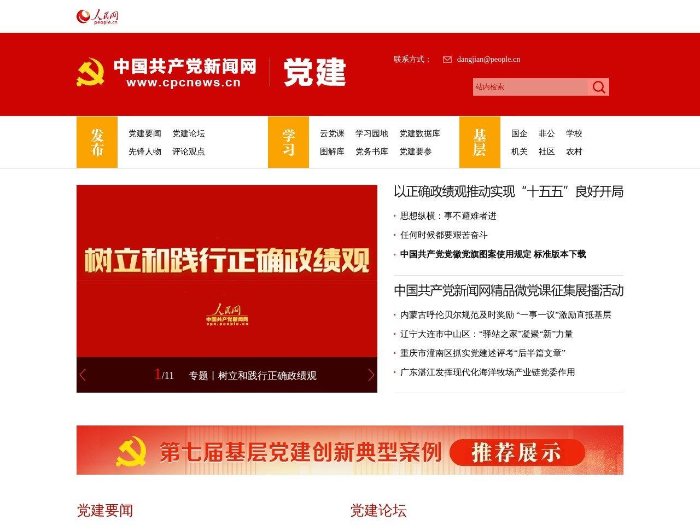Advance the carousel with the right arrow
700x525 pixels.
click(x=371, y=375)
